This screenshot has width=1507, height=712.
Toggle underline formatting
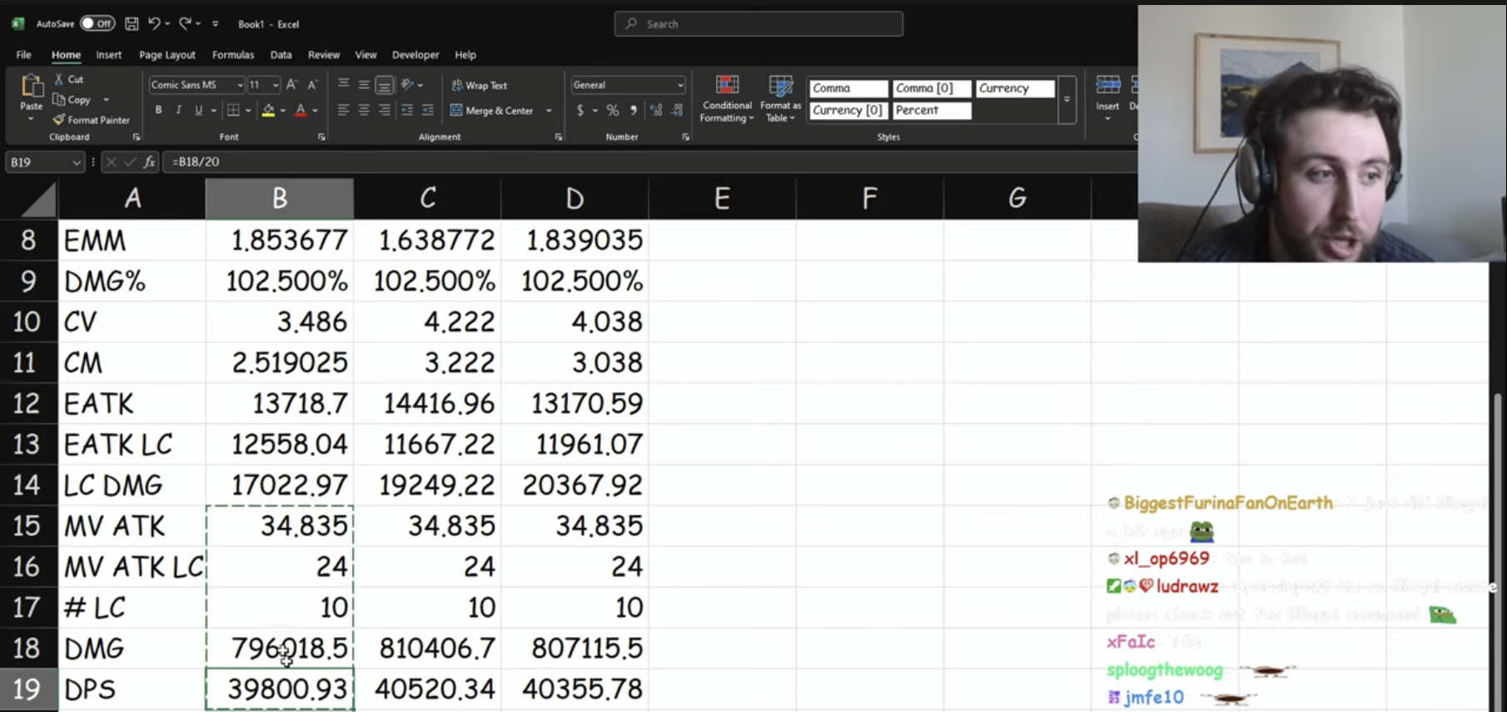(x=198, y=110)
